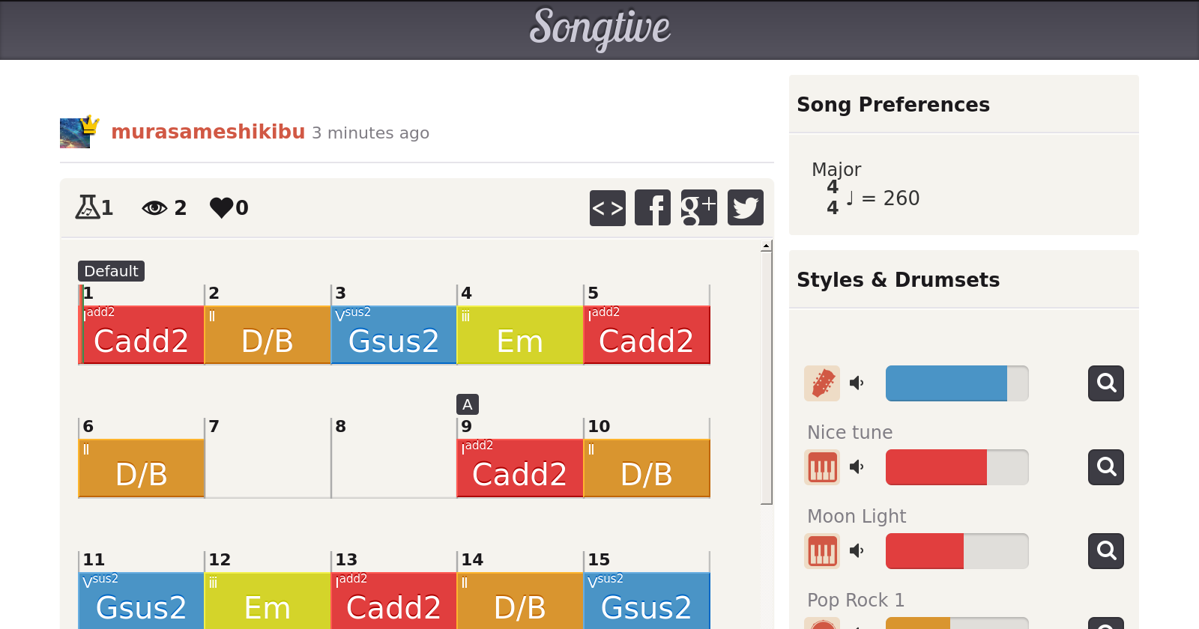Click the Moon Light piano icon

(822, 551)
